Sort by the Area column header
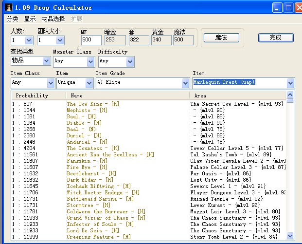This screenshot has height=244, width=302. pyautogui.click(x=237, y=95)
